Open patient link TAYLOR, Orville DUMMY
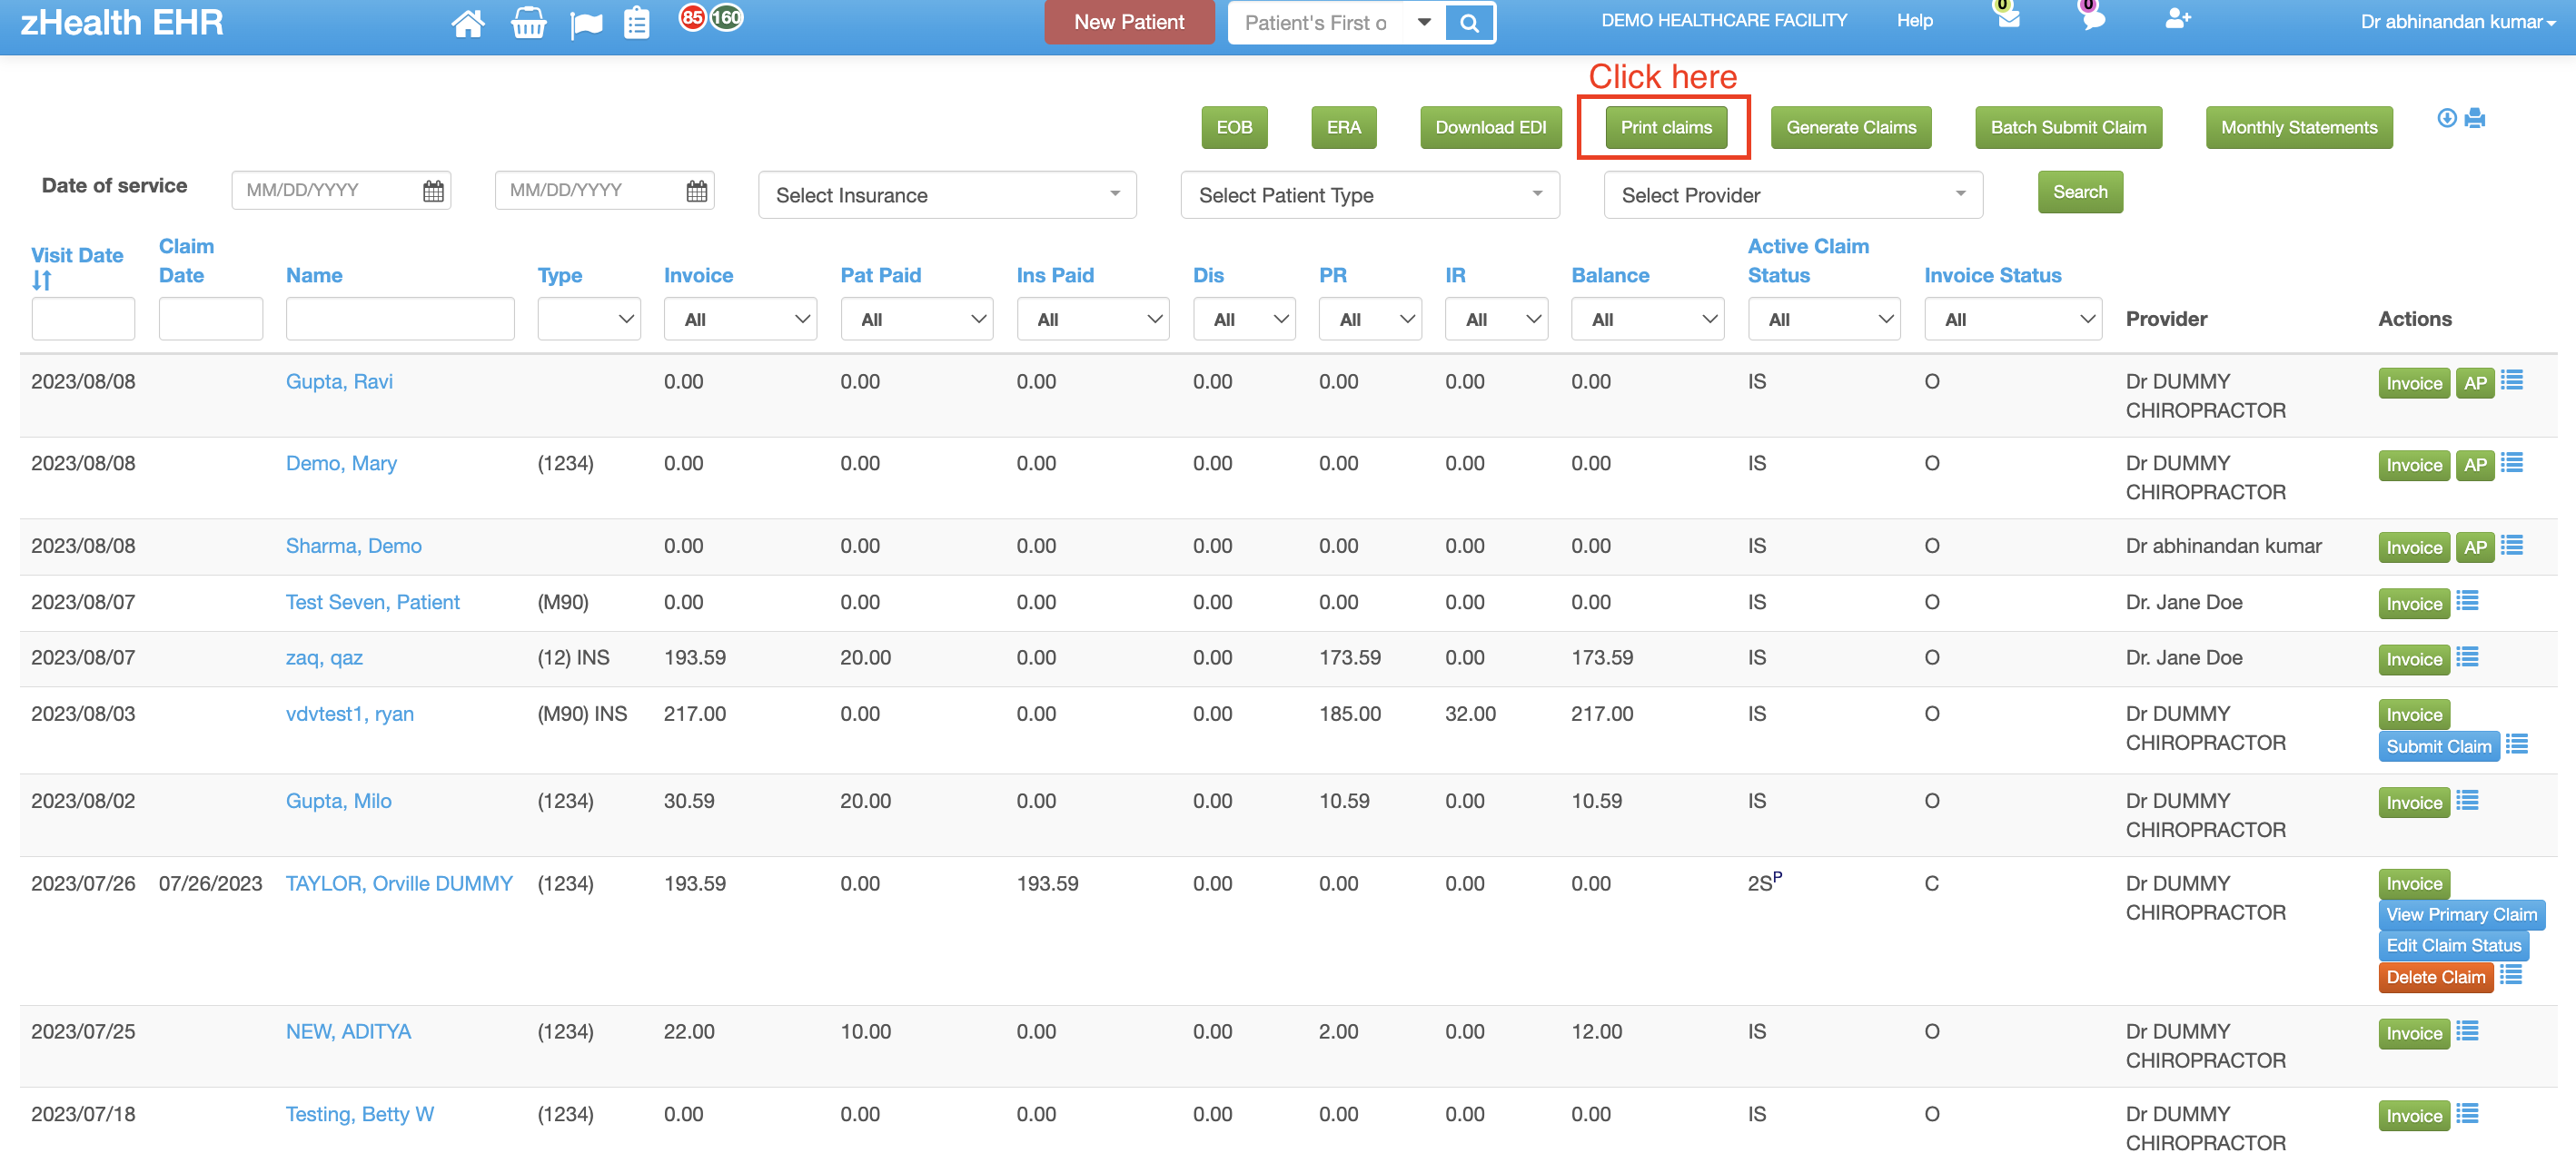The image size is (2576, 1153). click(399, 883)
